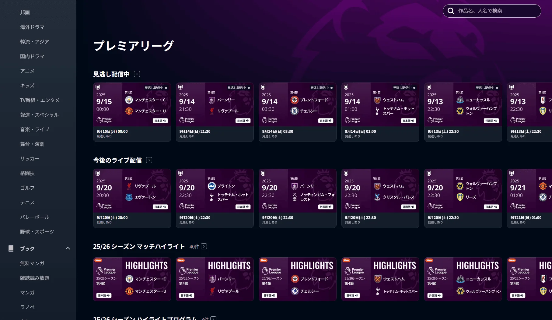Click the Premier League logo on Liverpool–Everton card

coord(104,206)
